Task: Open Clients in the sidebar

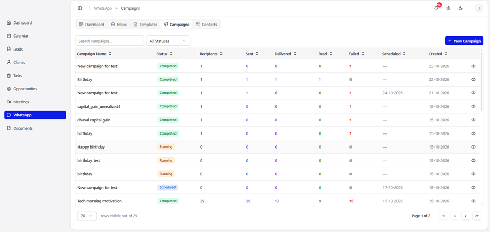Action: point(35,63)
